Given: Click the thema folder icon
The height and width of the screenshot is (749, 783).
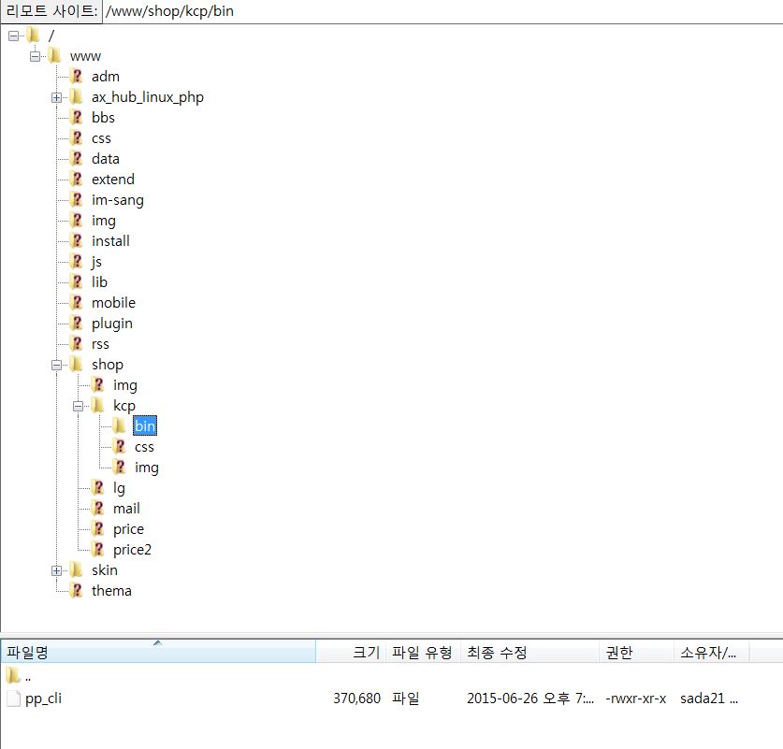Looking at the screenshot, I should pyautogui.click(x=77, y=591).
